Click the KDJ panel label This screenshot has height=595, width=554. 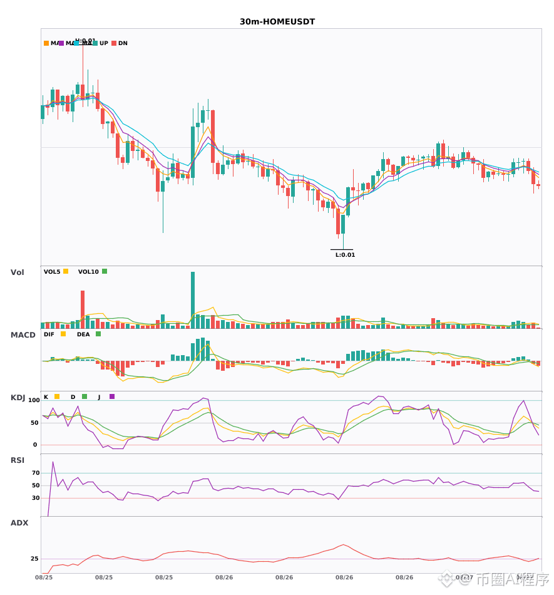click(x=18, y=398)
